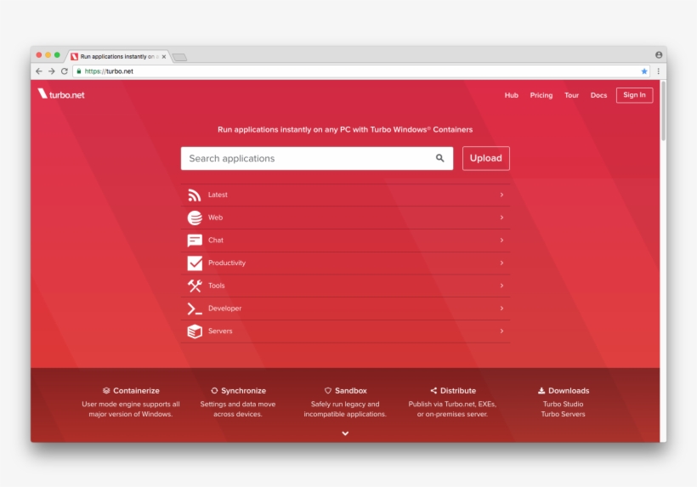Click the Sign In button
This screenshot has height=487, width=697.
[x=634, y=95]
